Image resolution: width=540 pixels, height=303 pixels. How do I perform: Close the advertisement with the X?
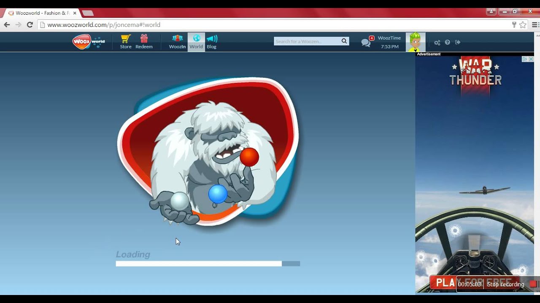tap(531, 59)
